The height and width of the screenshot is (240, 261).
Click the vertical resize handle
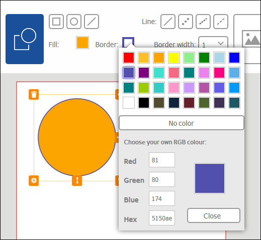77,180
